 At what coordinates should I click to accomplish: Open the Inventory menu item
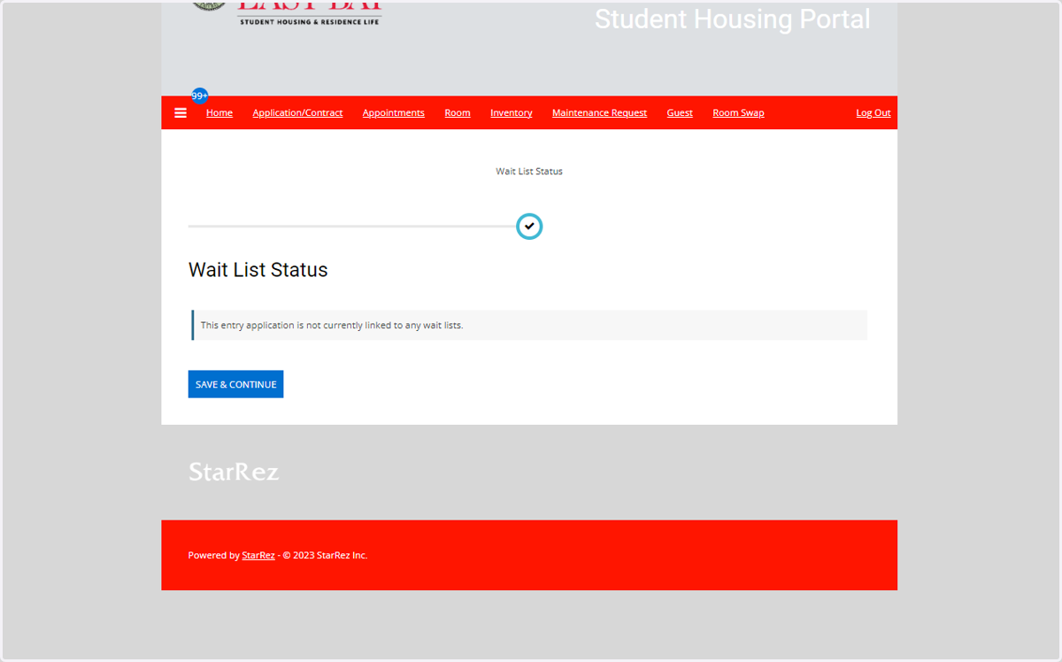coord(512,113)
